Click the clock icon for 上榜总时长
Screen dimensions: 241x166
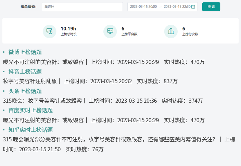49,31
